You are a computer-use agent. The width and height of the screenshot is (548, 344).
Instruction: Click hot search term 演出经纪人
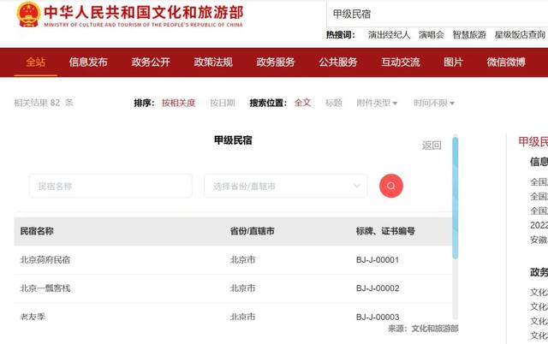(x=389, y=35)
